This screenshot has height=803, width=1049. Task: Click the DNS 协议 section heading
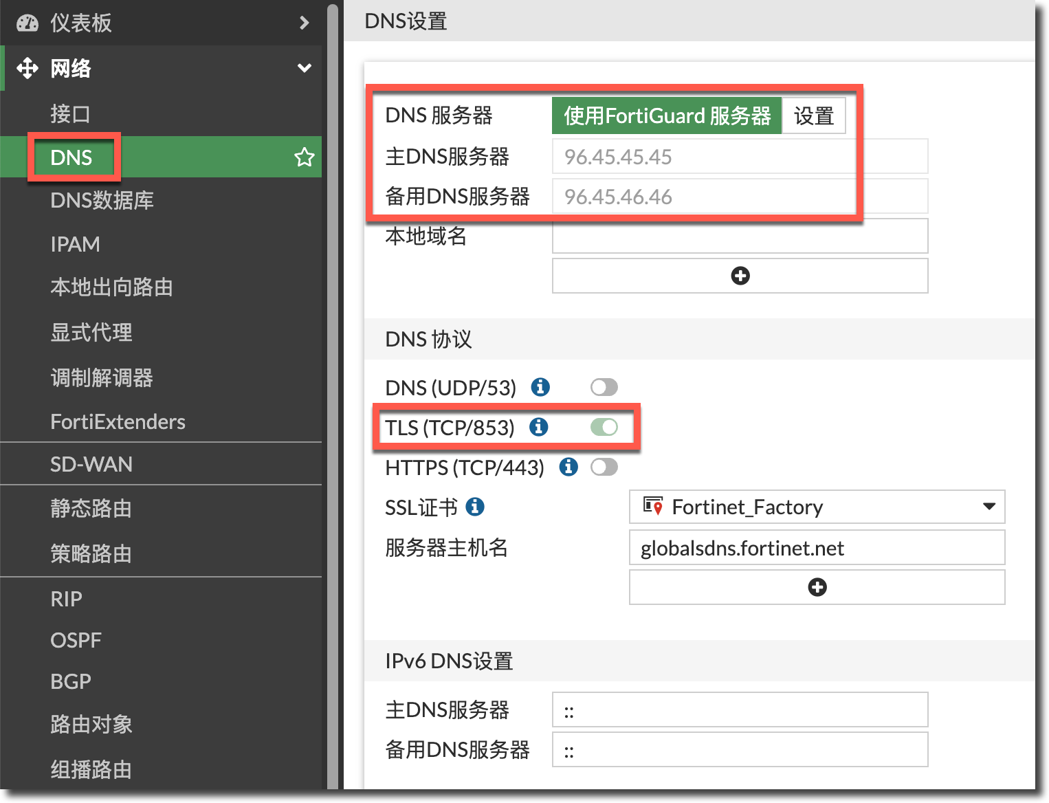point(428,339)
